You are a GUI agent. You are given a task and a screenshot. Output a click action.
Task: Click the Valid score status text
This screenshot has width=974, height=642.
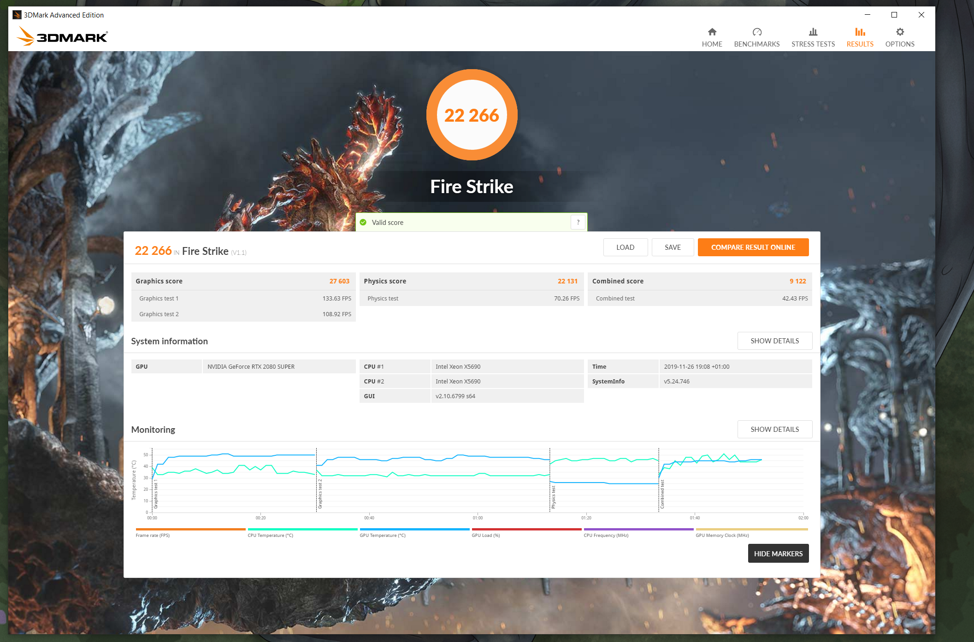pyautogui.click(x=387, y=223)
